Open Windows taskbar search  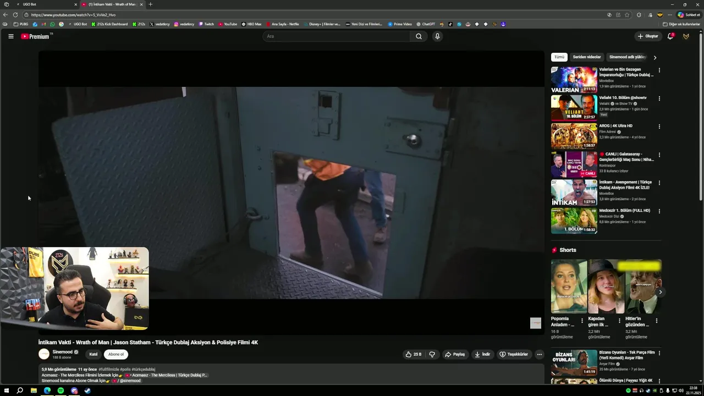click(x=20, y=391)
